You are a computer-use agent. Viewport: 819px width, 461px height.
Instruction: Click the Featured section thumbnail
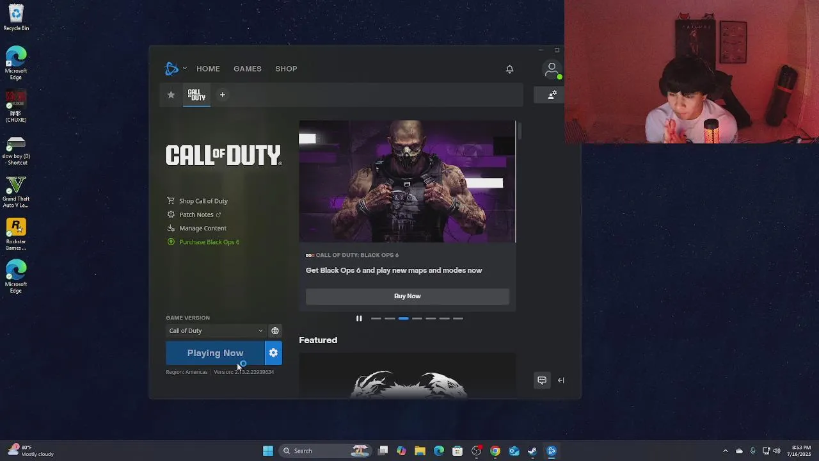pyautogui.click(x=408, y=375)
